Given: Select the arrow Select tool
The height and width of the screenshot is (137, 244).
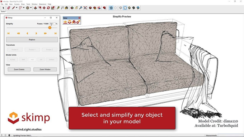Looking at the screenshot, I should point(3,8).
